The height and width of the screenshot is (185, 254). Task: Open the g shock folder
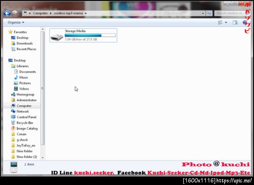(x=19, y=140)
